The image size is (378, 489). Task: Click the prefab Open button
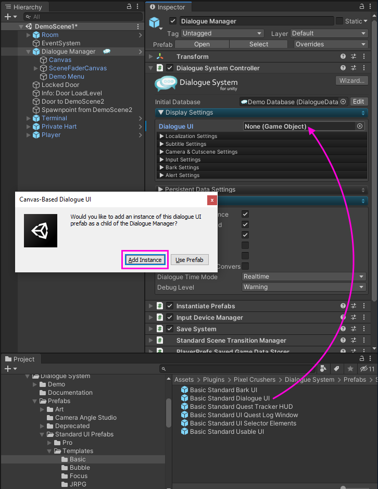(x=202, y=44)
